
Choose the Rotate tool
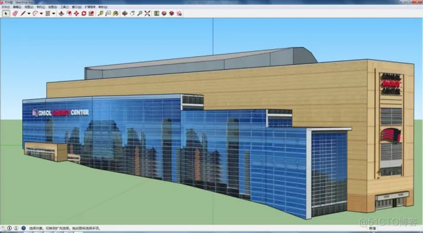pyautogui.click(x=84, y=13)
